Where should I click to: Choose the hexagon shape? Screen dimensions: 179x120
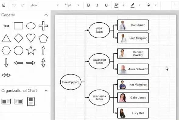click(6, 50)
